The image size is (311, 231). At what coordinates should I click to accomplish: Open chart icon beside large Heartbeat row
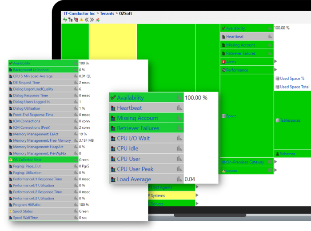click(179, 108)
